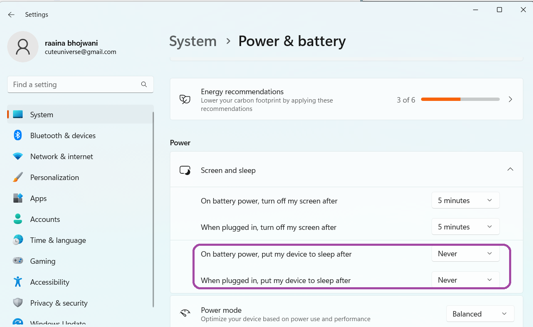Click the Bluetooth icon in sidebar
The width and height of the screenshot is (533, 327).
pos(18,135)
